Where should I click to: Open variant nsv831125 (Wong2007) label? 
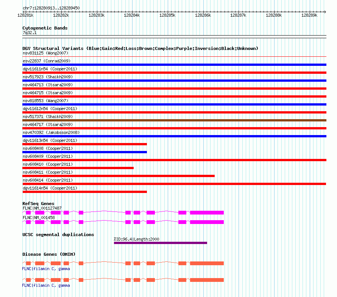pyautogui.click(x=45, y=53)
